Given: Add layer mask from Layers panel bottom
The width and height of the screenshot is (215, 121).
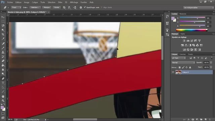Looking at the screenshot, I should click(193, 120).
